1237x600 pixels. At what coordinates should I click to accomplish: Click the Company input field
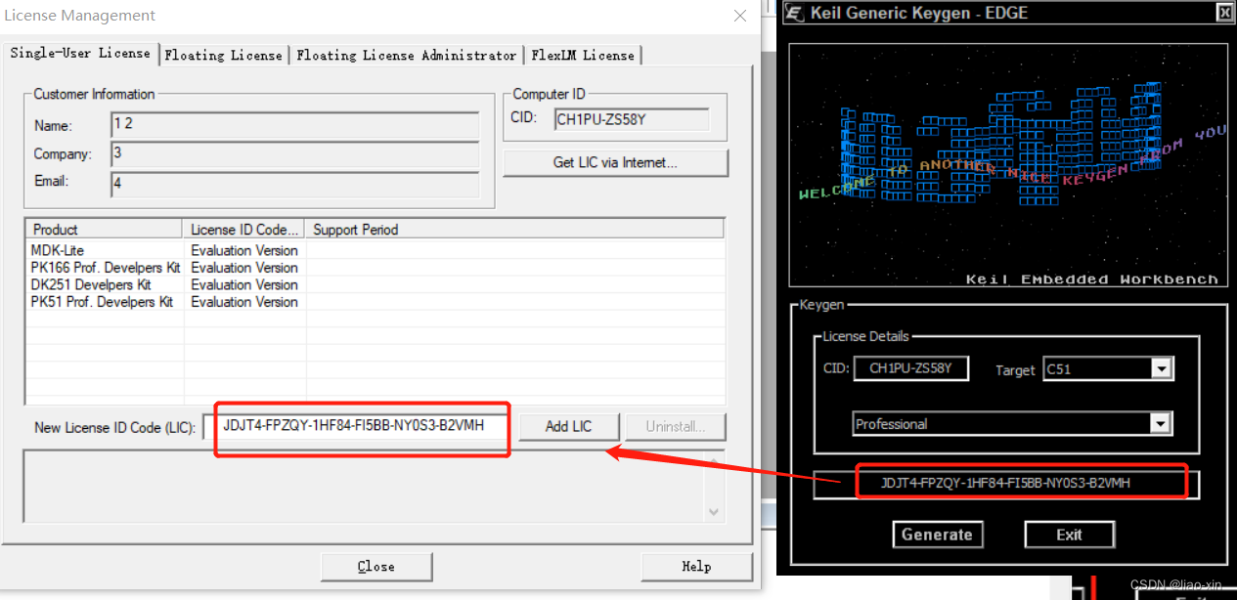(x=293, y=153)
